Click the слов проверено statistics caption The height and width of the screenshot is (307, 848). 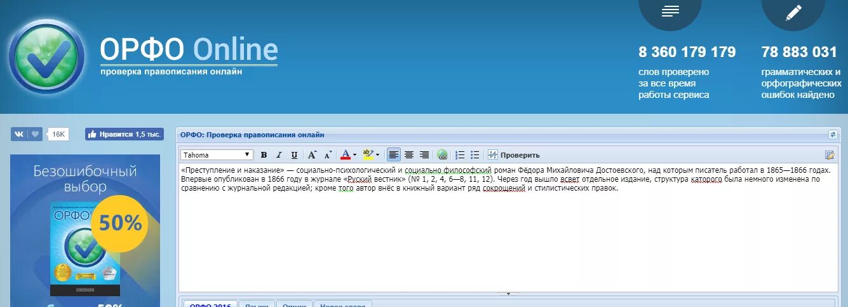tap(674, 83)
